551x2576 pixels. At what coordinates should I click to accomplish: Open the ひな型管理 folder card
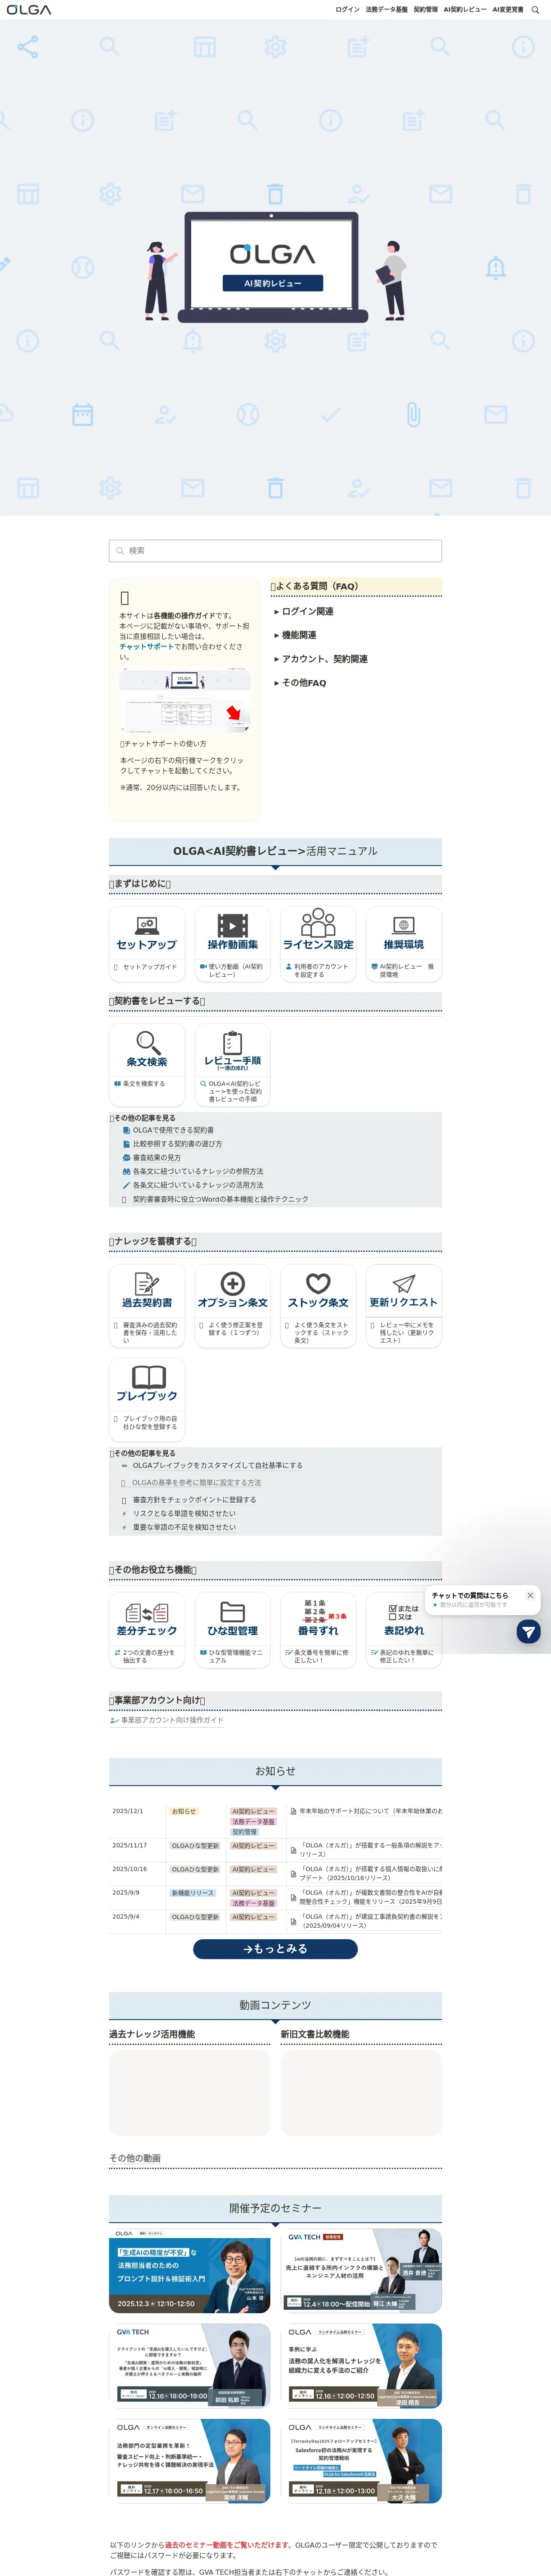(x=233, y=1630)
